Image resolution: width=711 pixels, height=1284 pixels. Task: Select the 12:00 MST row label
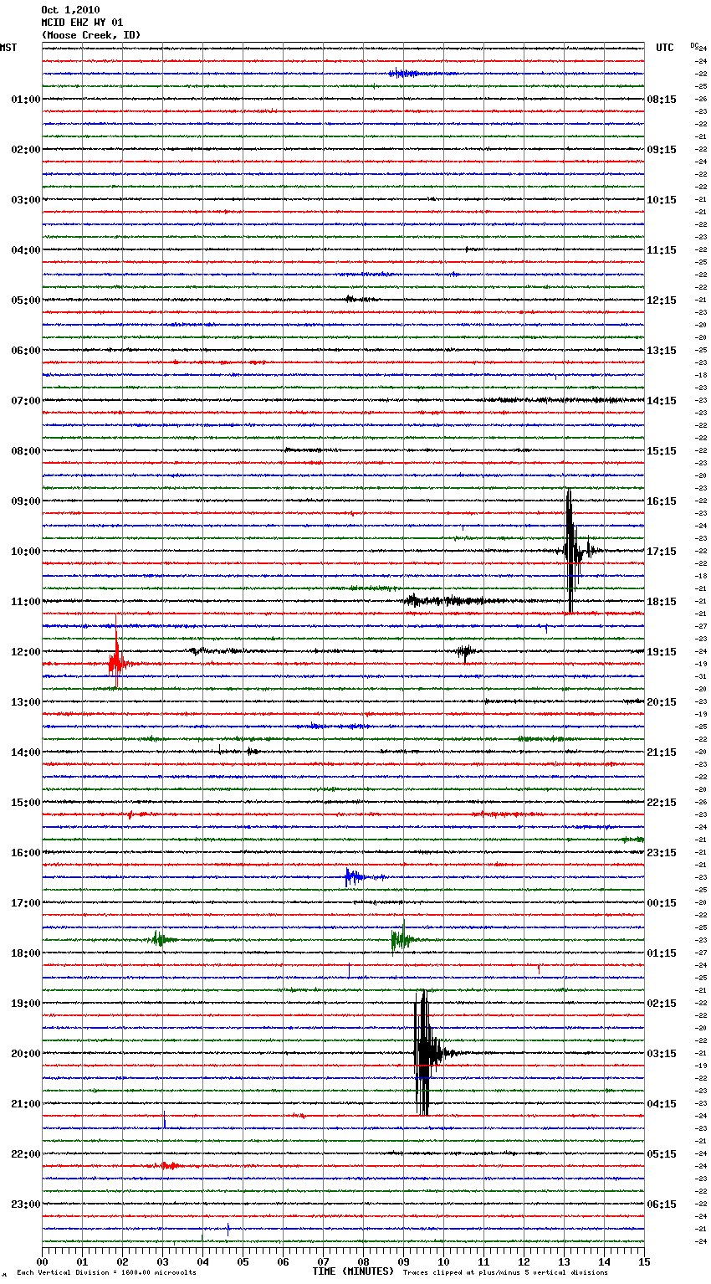point(25,652)
